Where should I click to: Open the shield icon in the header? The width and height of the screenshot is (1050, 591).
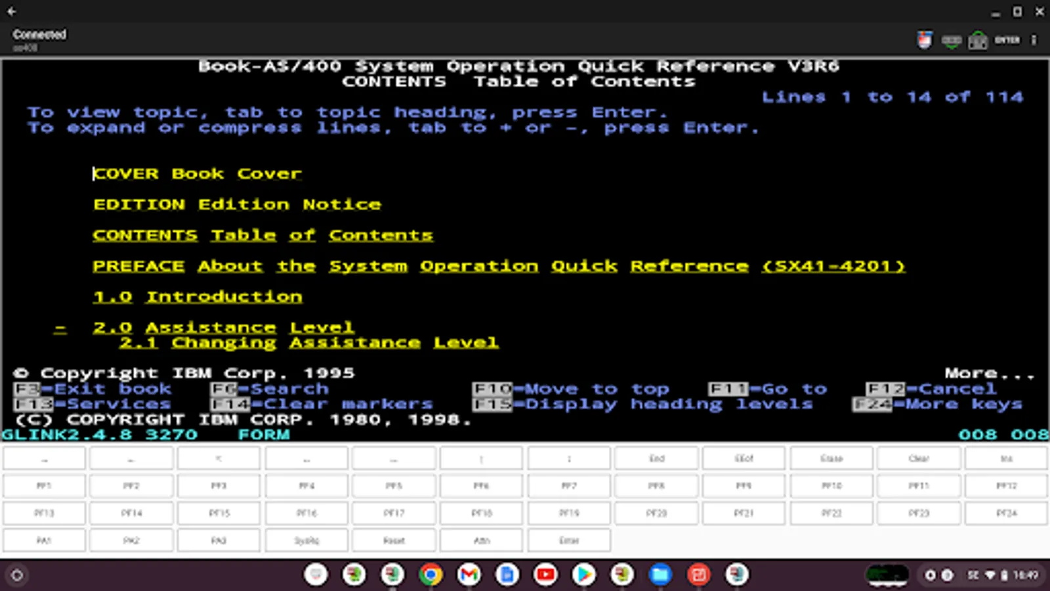point(925,40)
